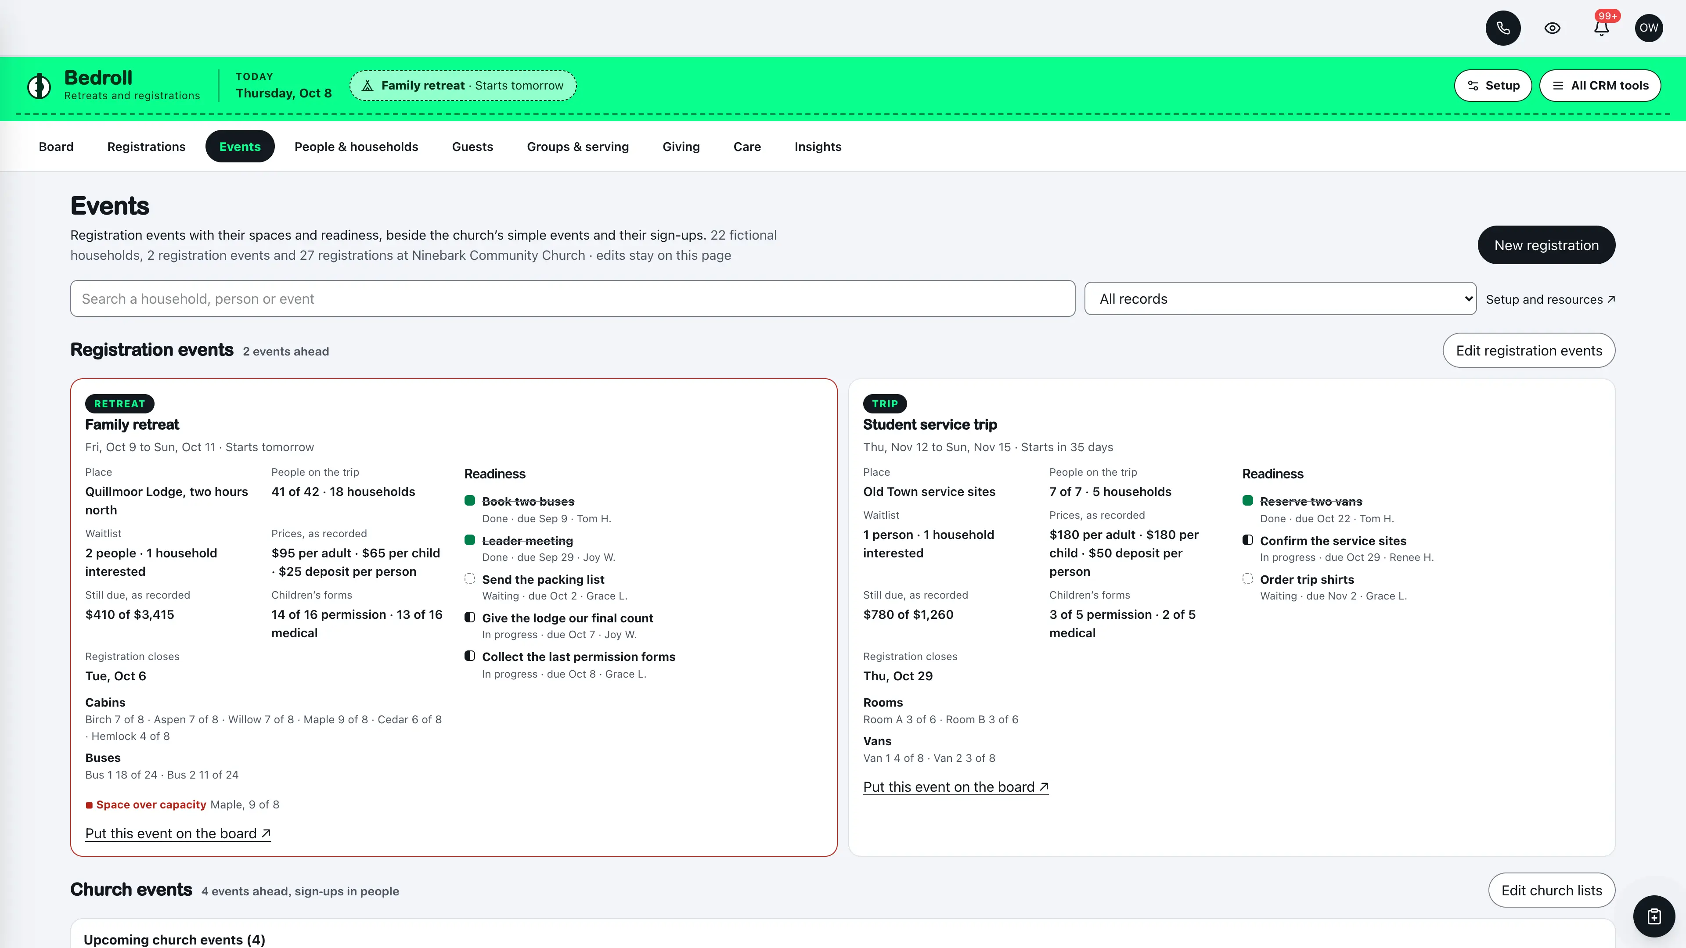Click the Book two buses completed task
The width and height of the screenshot is (1686, 948).
[528, 502]
